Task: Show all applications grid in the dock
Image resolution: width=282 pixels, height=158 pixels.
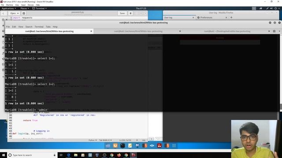Action: [x=174, y=146]
